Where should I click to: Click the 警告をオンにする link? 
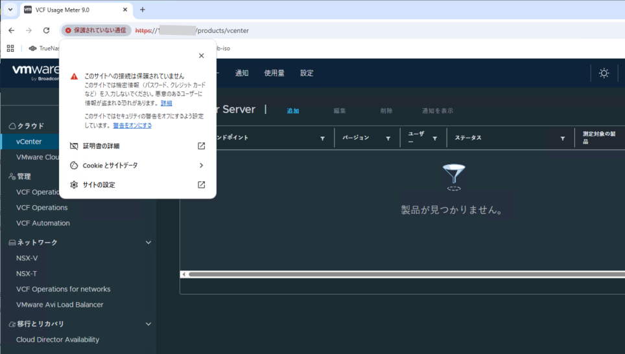coord(132,126)
